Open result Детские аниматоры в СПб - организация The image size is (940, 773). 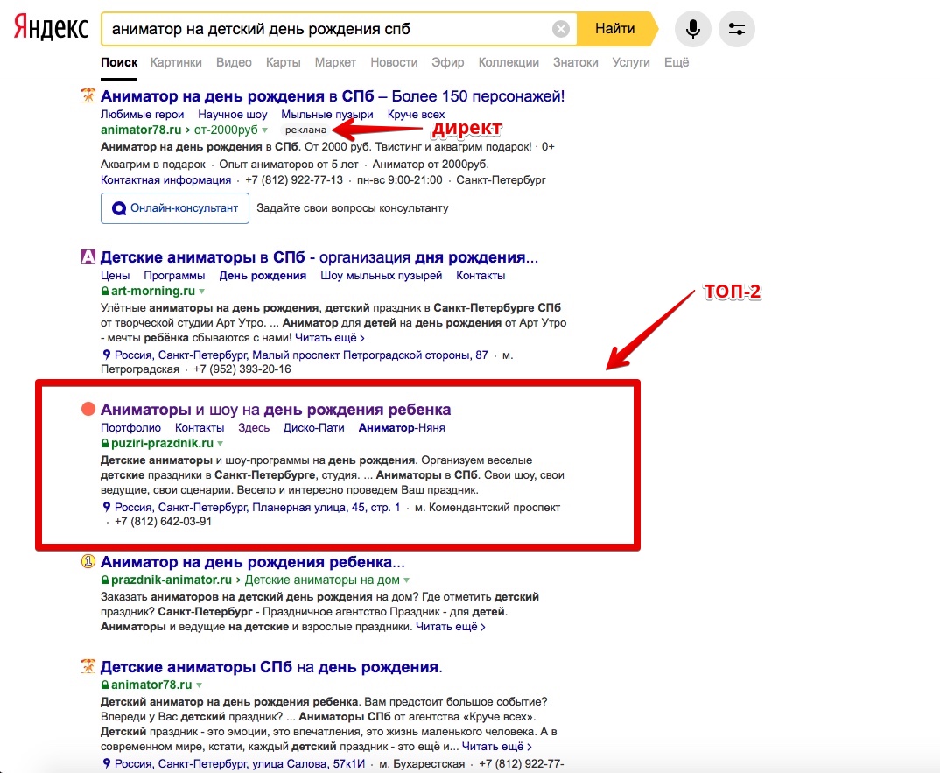click(319, 258)
